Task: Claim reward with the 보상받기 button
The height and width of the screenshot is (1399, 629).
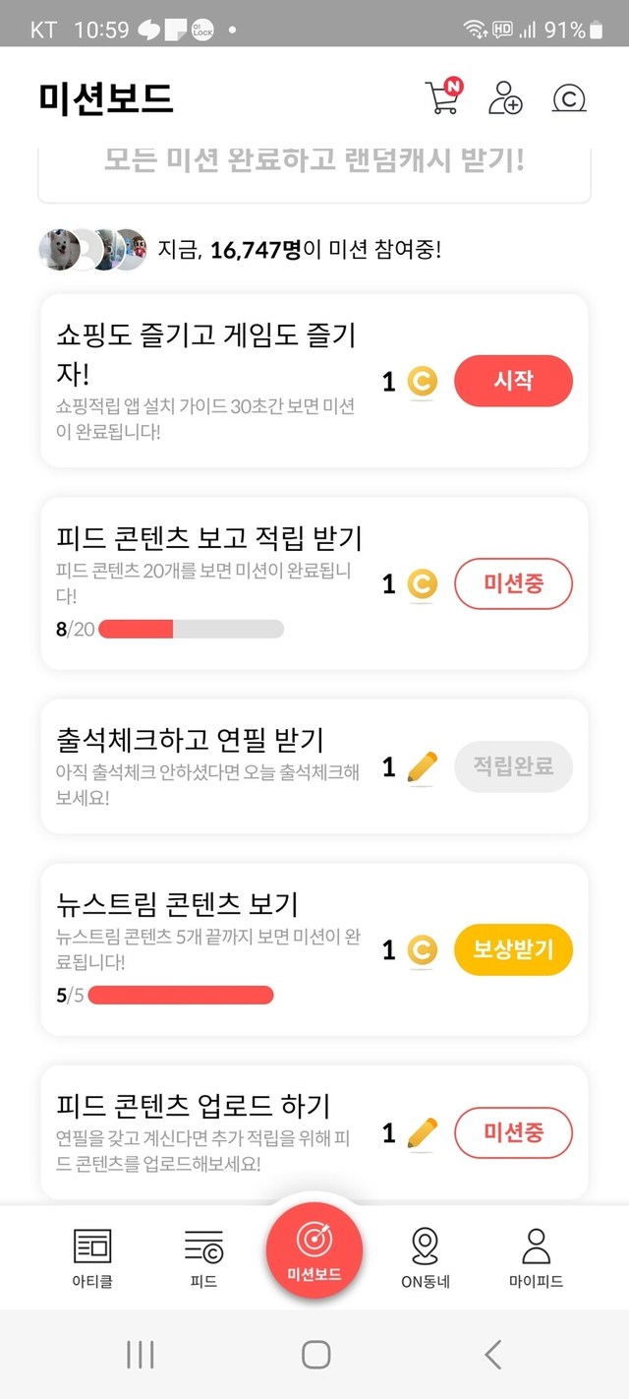Action: tap(513, 949)
